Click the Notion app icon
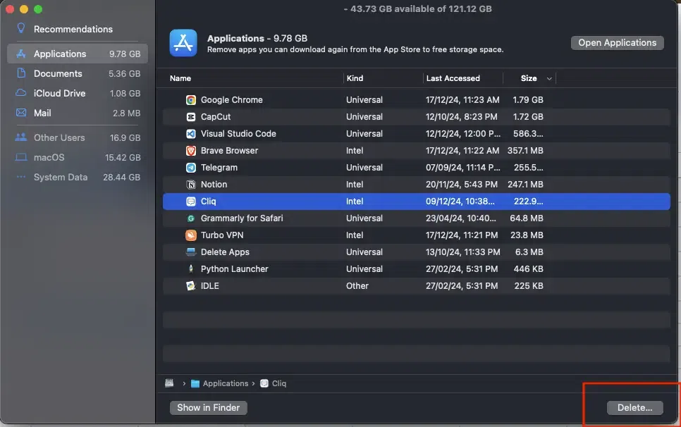This screenshot has height=427, width=681. [x=190, y=185]
